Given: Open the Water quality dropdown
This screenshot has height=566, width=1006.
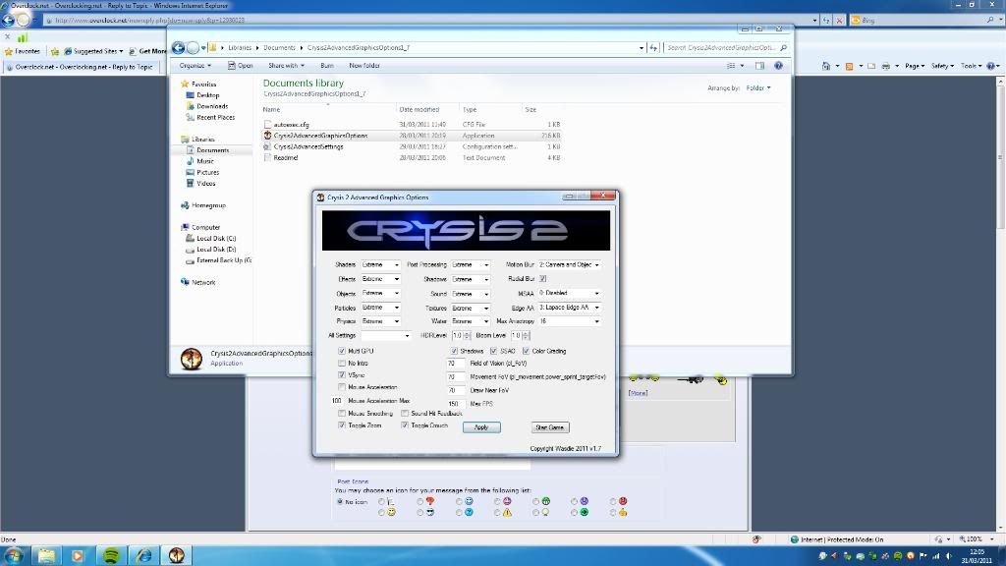Looking at the screenshot, I should tap(471, 321).
